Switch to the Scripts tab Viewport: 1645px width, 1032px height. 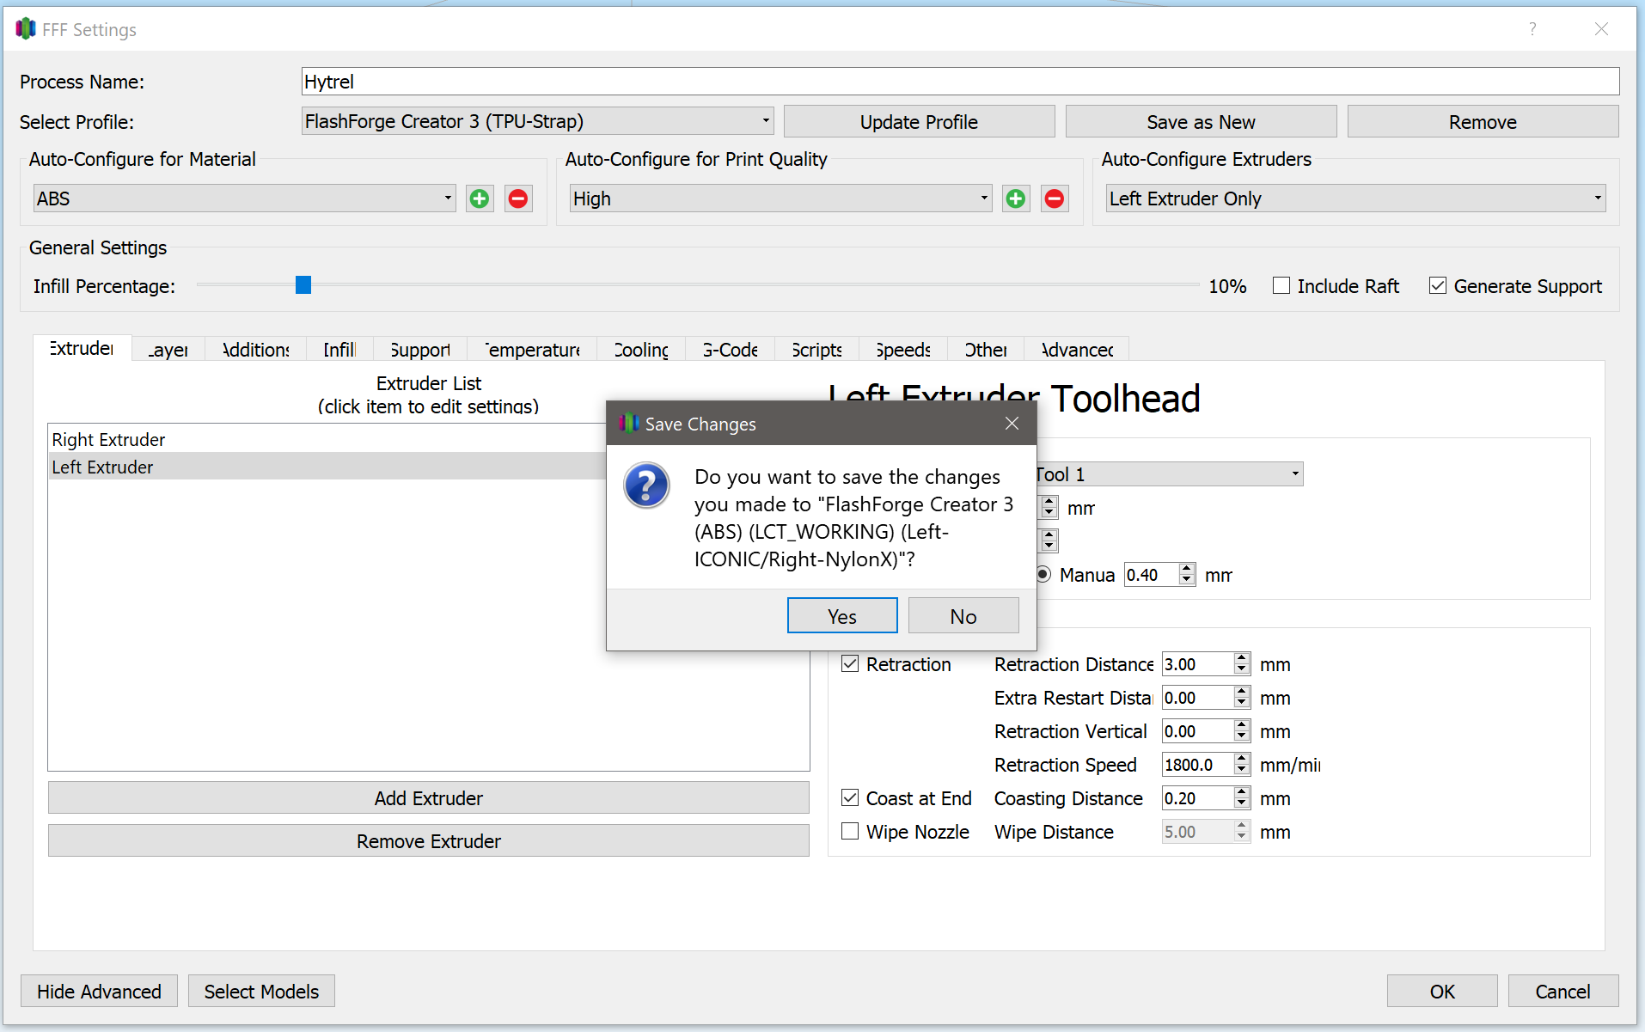[816, 350]
